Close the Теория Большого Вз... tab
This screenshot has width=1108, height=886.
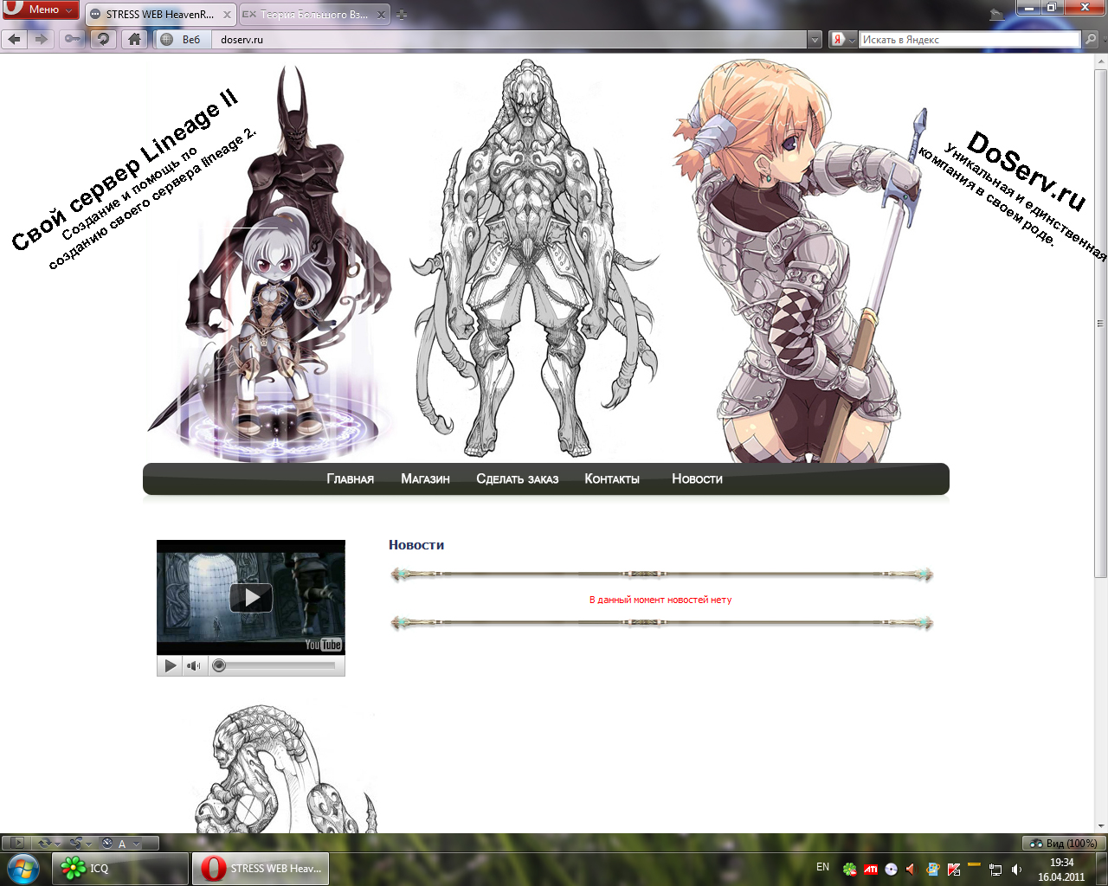(x=382, y=15)
